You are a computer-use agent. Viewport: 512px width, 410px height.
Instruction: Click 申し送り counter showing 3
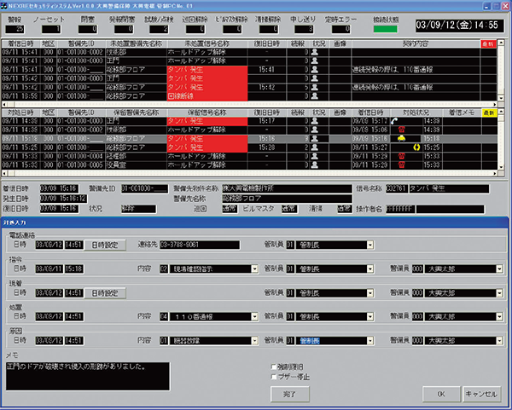pos(304,29)
